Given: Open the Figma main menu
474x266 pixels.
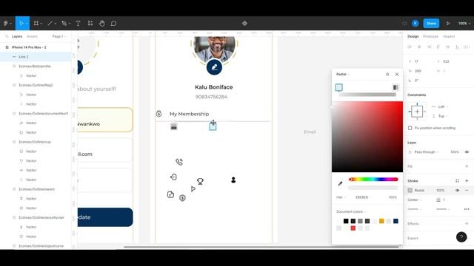Looking at the screenshot, I should [7, 23].
